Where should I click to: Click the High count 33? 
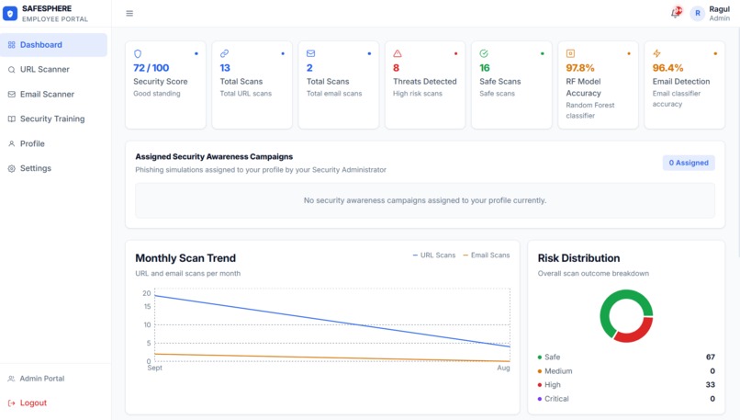711,385
